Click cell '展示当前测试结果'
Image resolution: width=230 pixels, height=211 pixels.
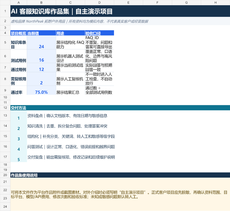coord(70,68)
